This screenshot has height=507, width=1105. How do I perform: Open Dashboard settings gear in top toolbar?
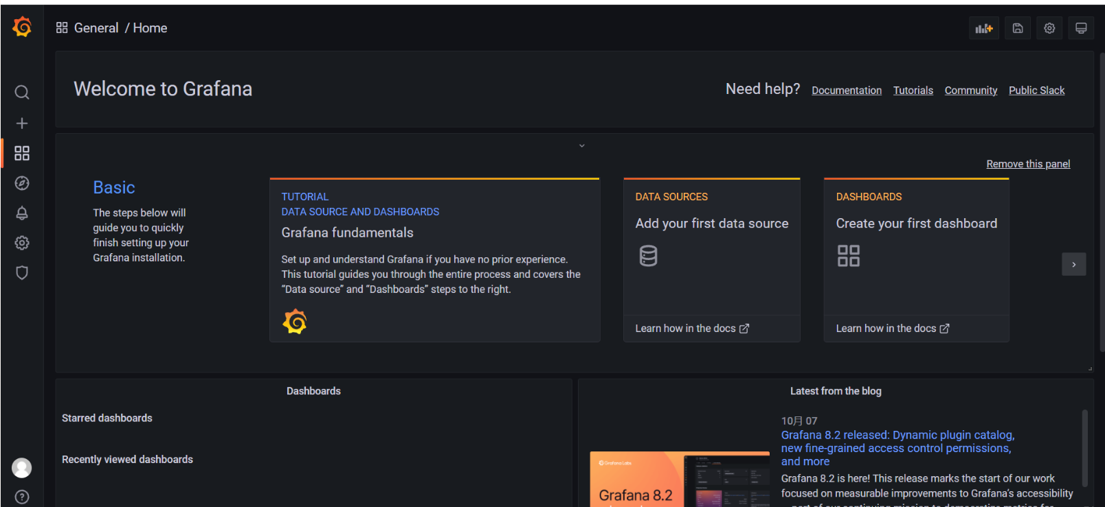click(x=1049, y=28)
